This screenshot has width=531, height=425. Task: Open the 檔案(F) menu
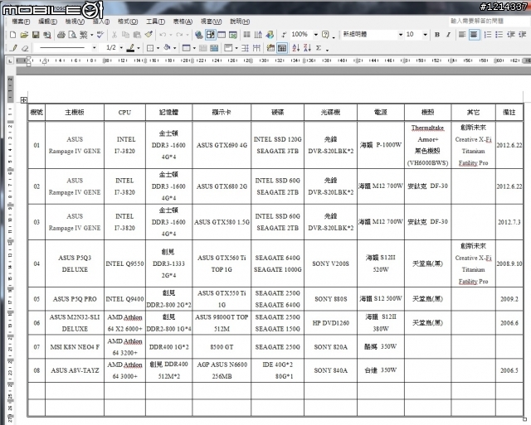[21, 22]
